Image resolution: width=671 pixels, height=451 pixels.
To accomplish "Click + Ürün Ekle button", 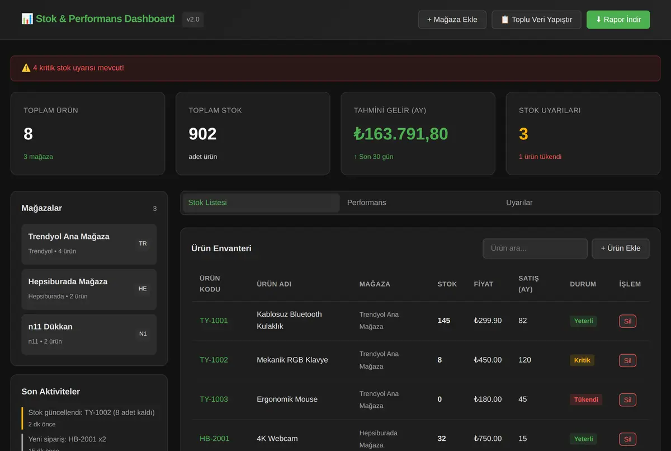I will pyautogui.click(x=621, y=248).
